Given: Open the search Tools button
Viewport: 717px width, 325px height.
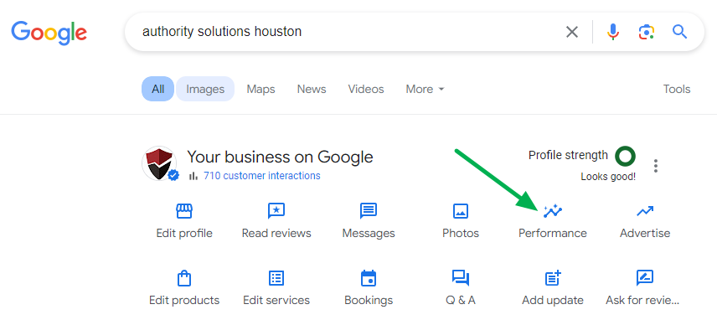Looking at the screenshot, I should (x=677, y=89).
